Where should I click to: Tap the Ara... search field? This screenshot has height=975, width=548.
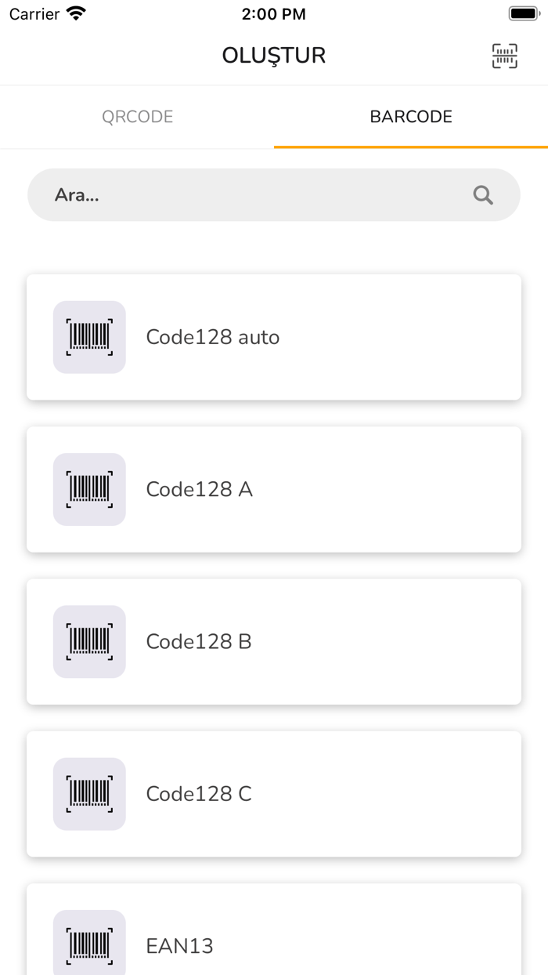pos(235,194)
